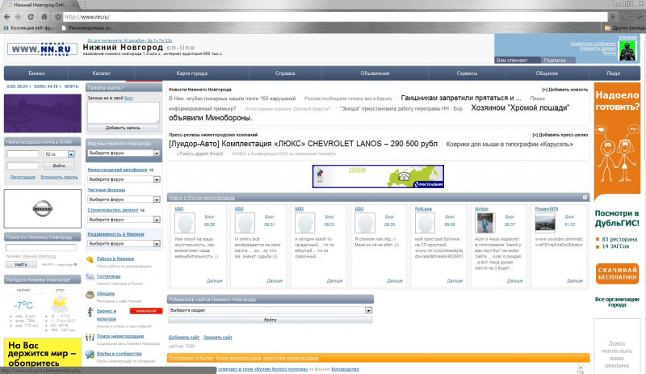The height and width of the screenshot is (374, 646).
Task: Click the Ростелеком phone banner
Action: pos(378,176)
